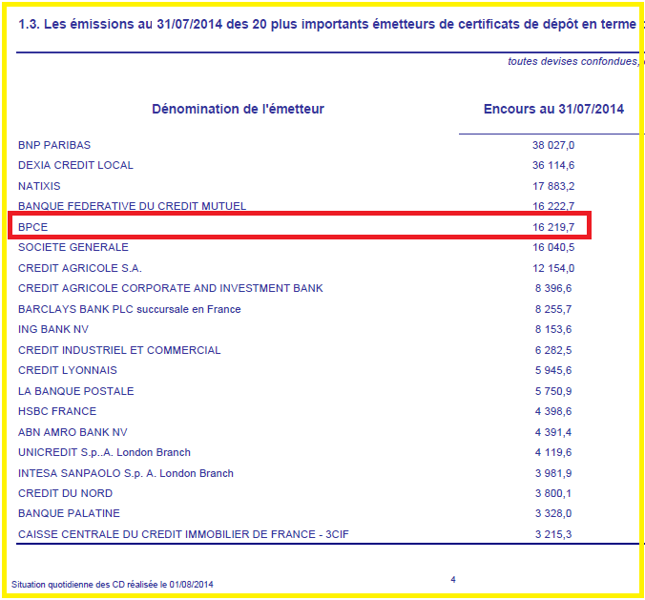Click the value 8 255,7
This screenshot has height=600, width=645.
click(x=553, y=309)
